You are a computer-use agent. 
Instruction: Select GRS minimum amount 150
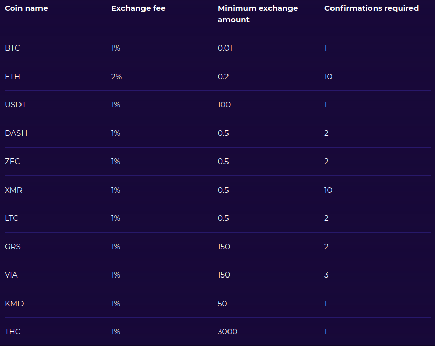(224, 247)
